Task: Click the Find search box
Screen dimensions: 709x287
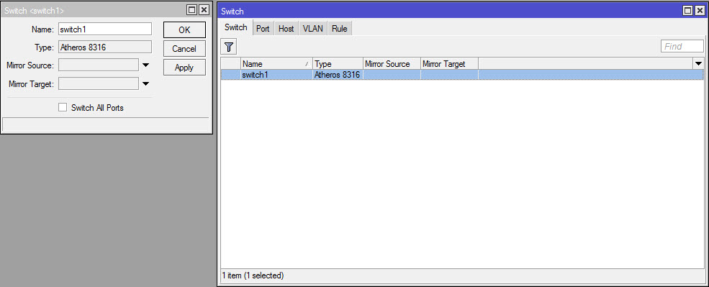Action: pyautogui.click(x=682, y=46)
